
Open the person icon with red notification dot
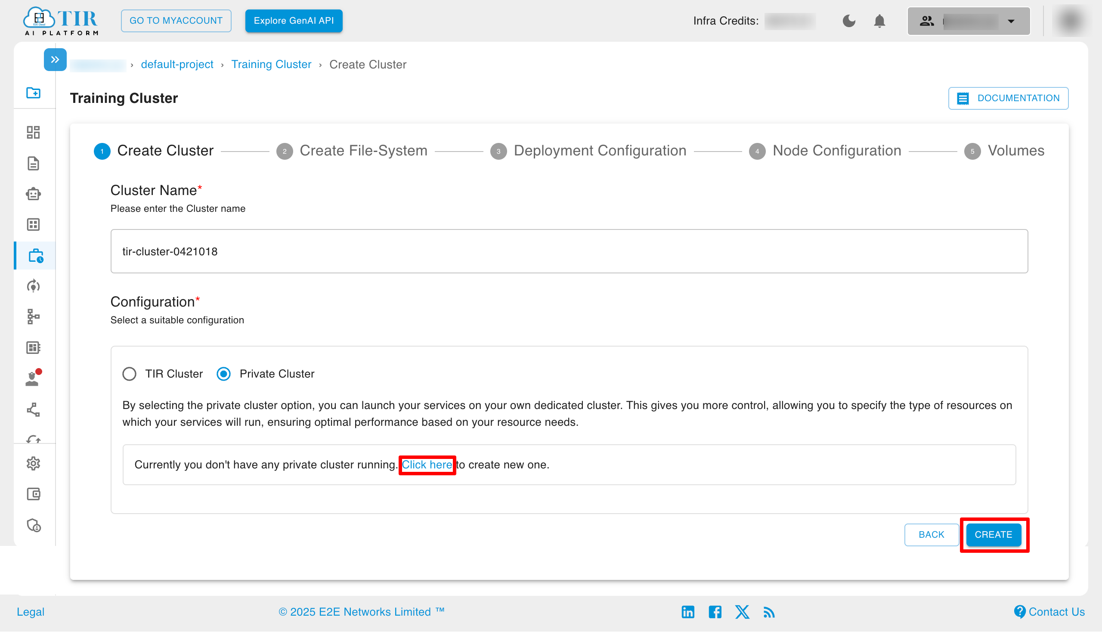[34, 378]
